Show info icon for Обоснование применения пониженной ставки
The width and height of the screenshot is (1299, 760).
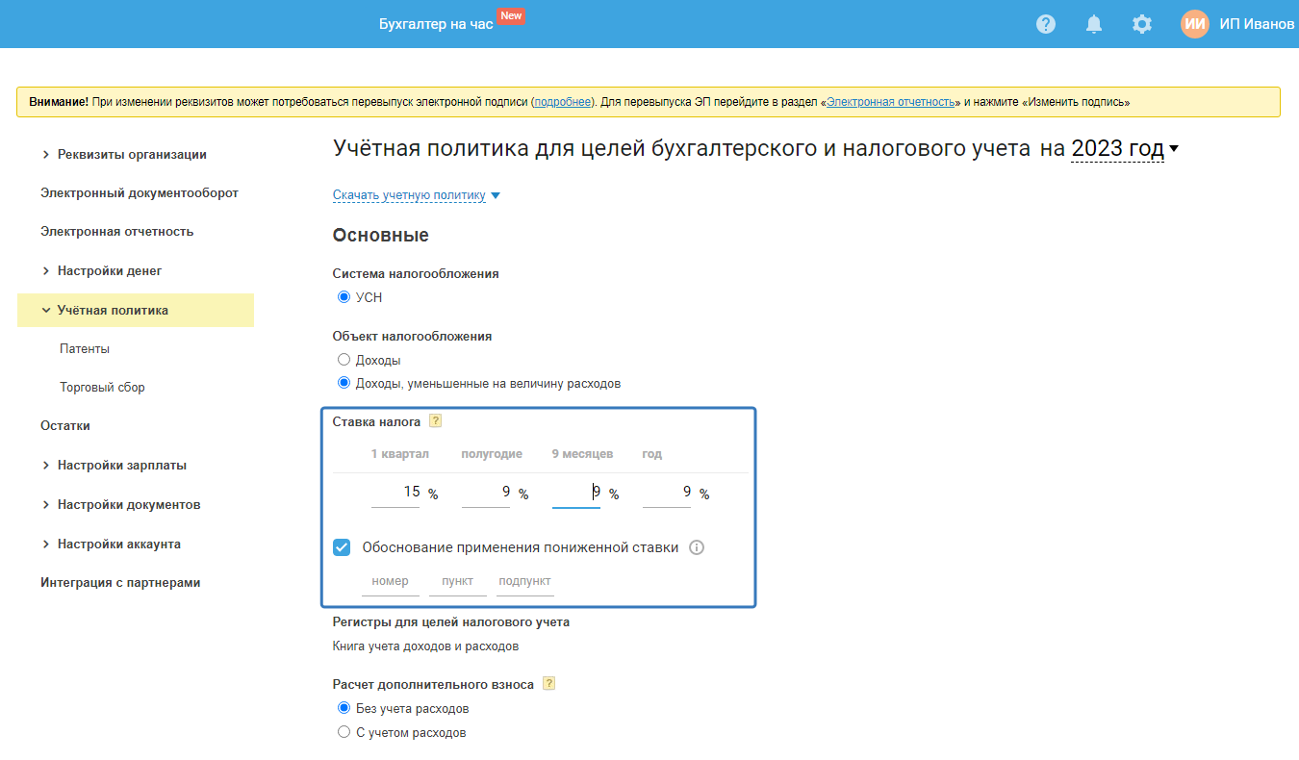pyautogui.click(x=697, y=547)
